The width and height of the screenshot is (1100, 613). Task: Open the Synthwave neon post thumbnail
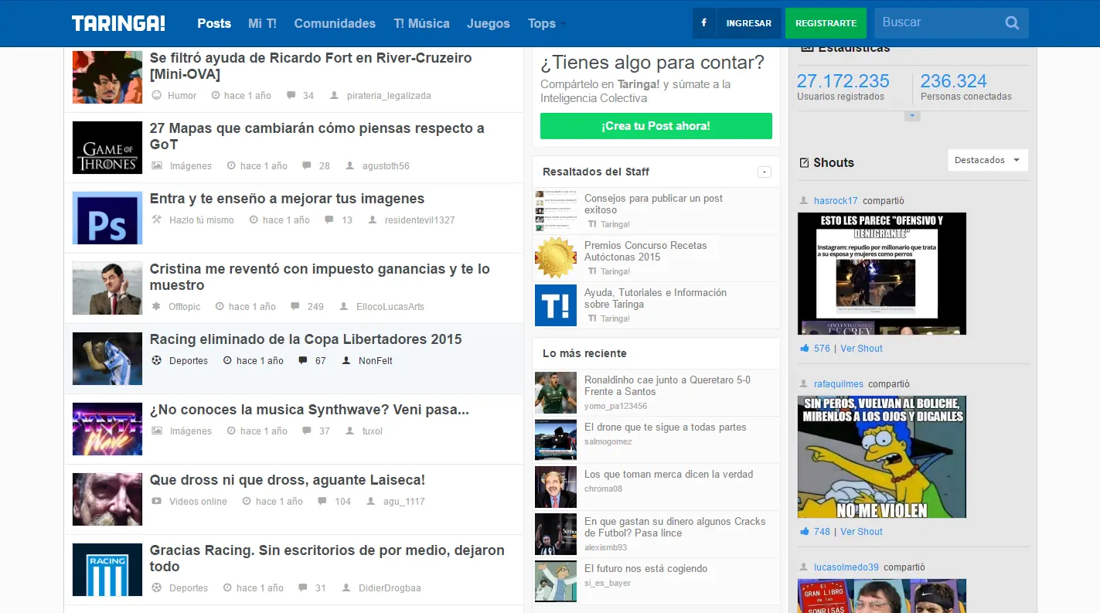click(x=107, y=429)
